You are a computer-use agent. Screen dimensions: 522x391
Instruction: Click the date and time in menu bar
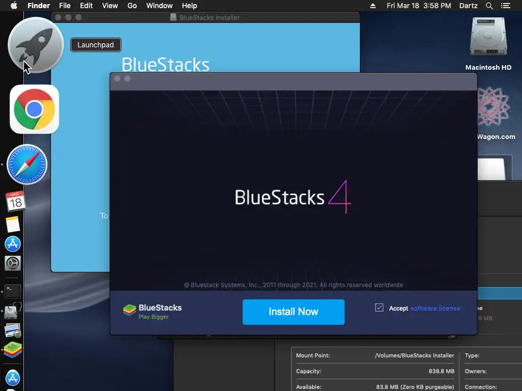tap(419, 6)
